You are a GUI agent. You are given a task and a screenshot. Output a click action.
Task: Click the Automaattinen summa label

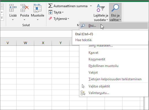(x=70, y=6)
